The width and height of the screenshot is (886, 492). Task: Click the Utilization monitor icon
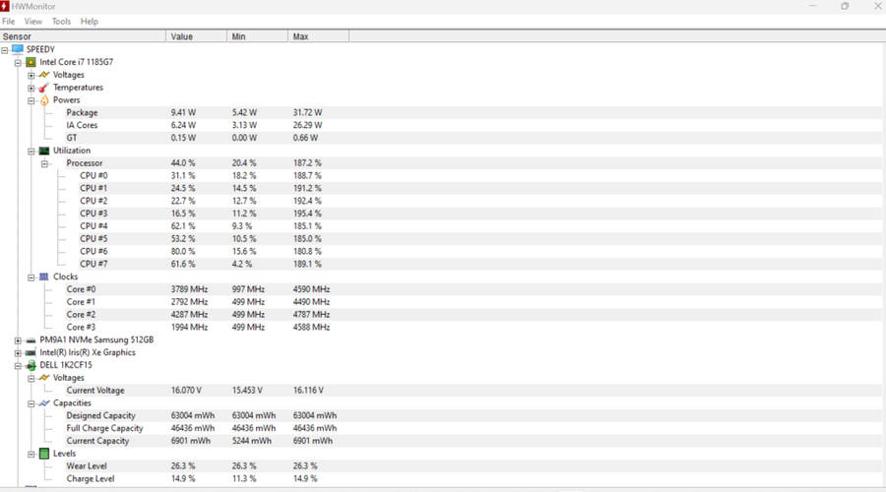pyautogui.click(x=43, y=152)
